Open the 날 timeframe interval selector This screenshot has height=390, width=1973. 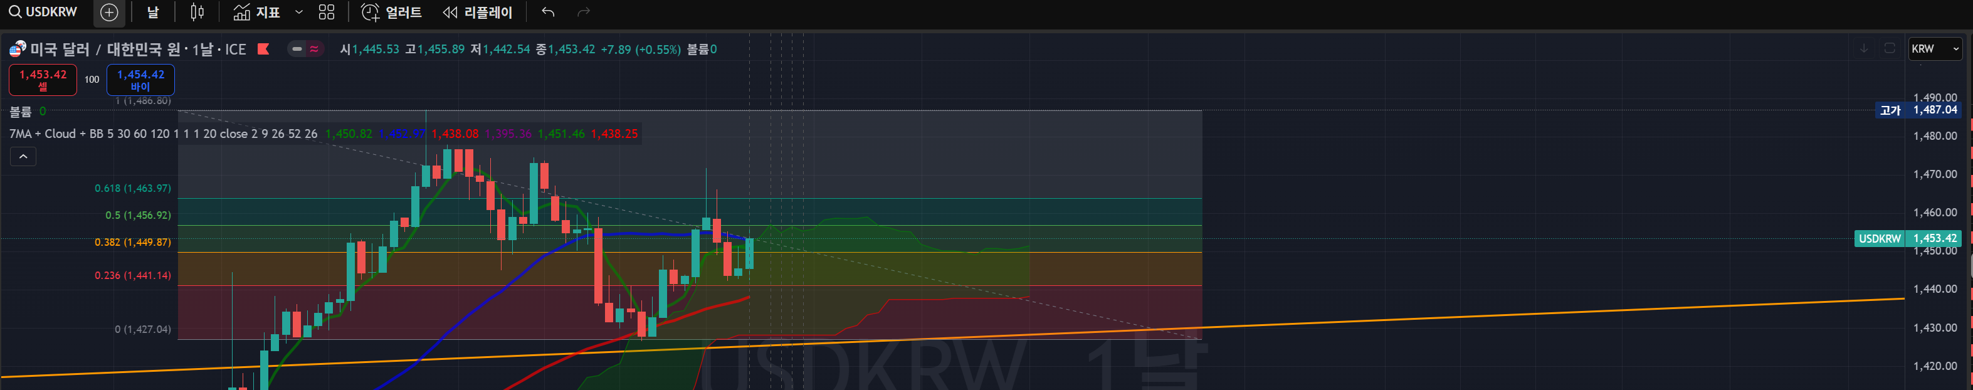point(153,13)
